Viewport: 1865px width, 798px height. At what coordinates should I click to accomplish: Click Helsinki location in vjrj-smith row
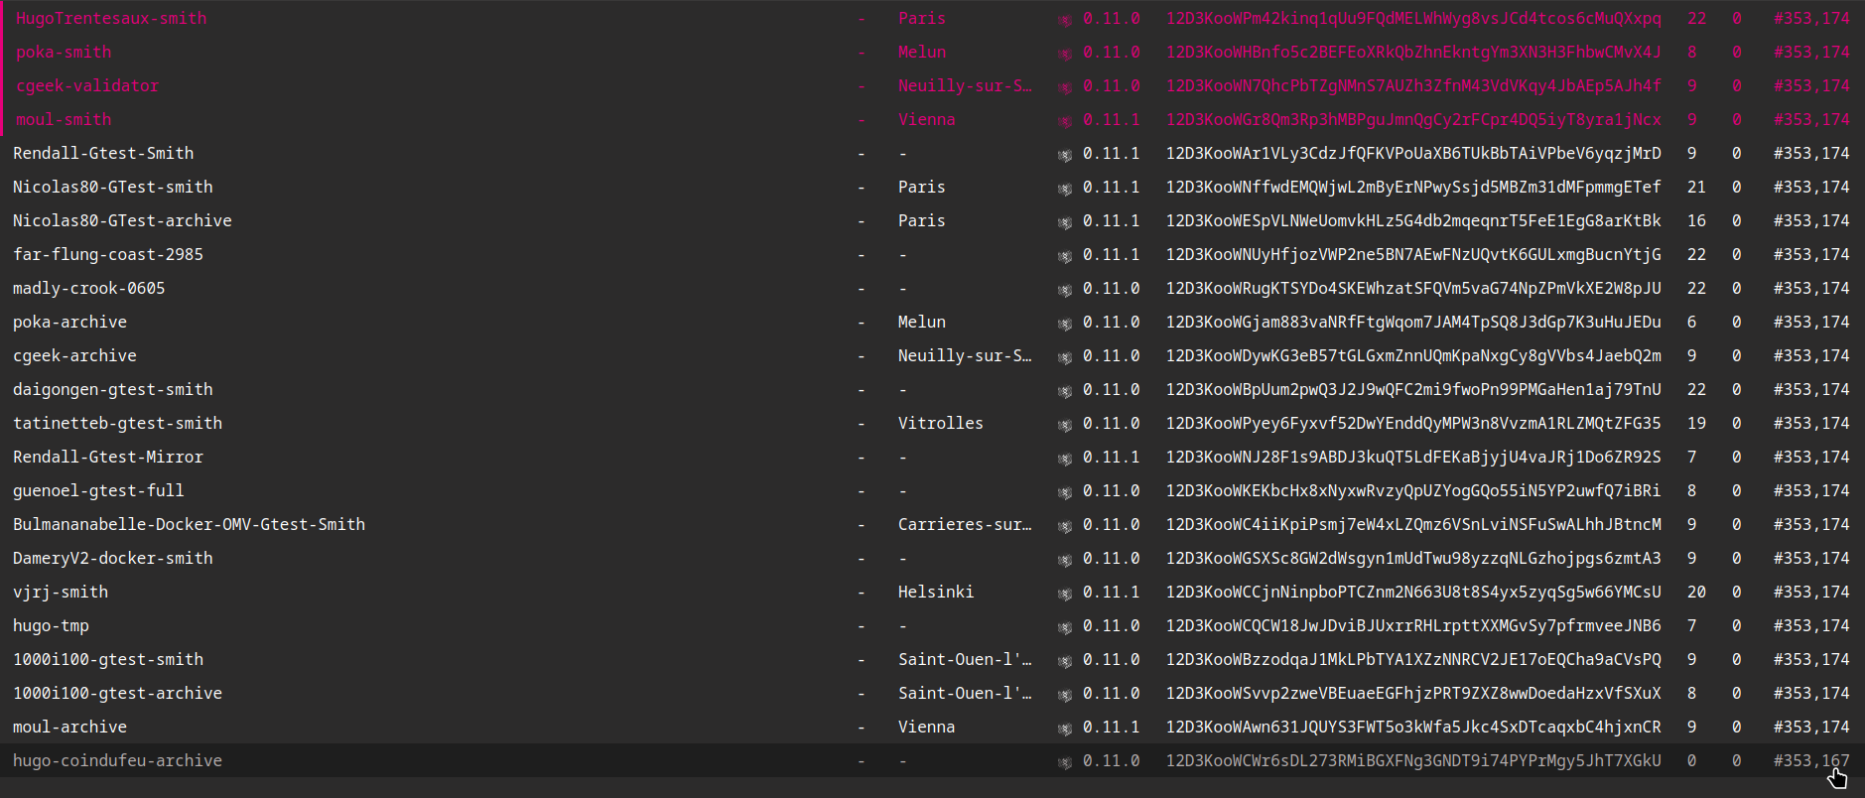click(935, 592)
